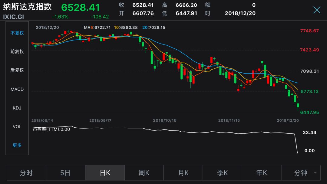This screenshot has width=327, height=184.
Task: Expand the 分钟 dropdown arrow
Action: tap(315, 172)
